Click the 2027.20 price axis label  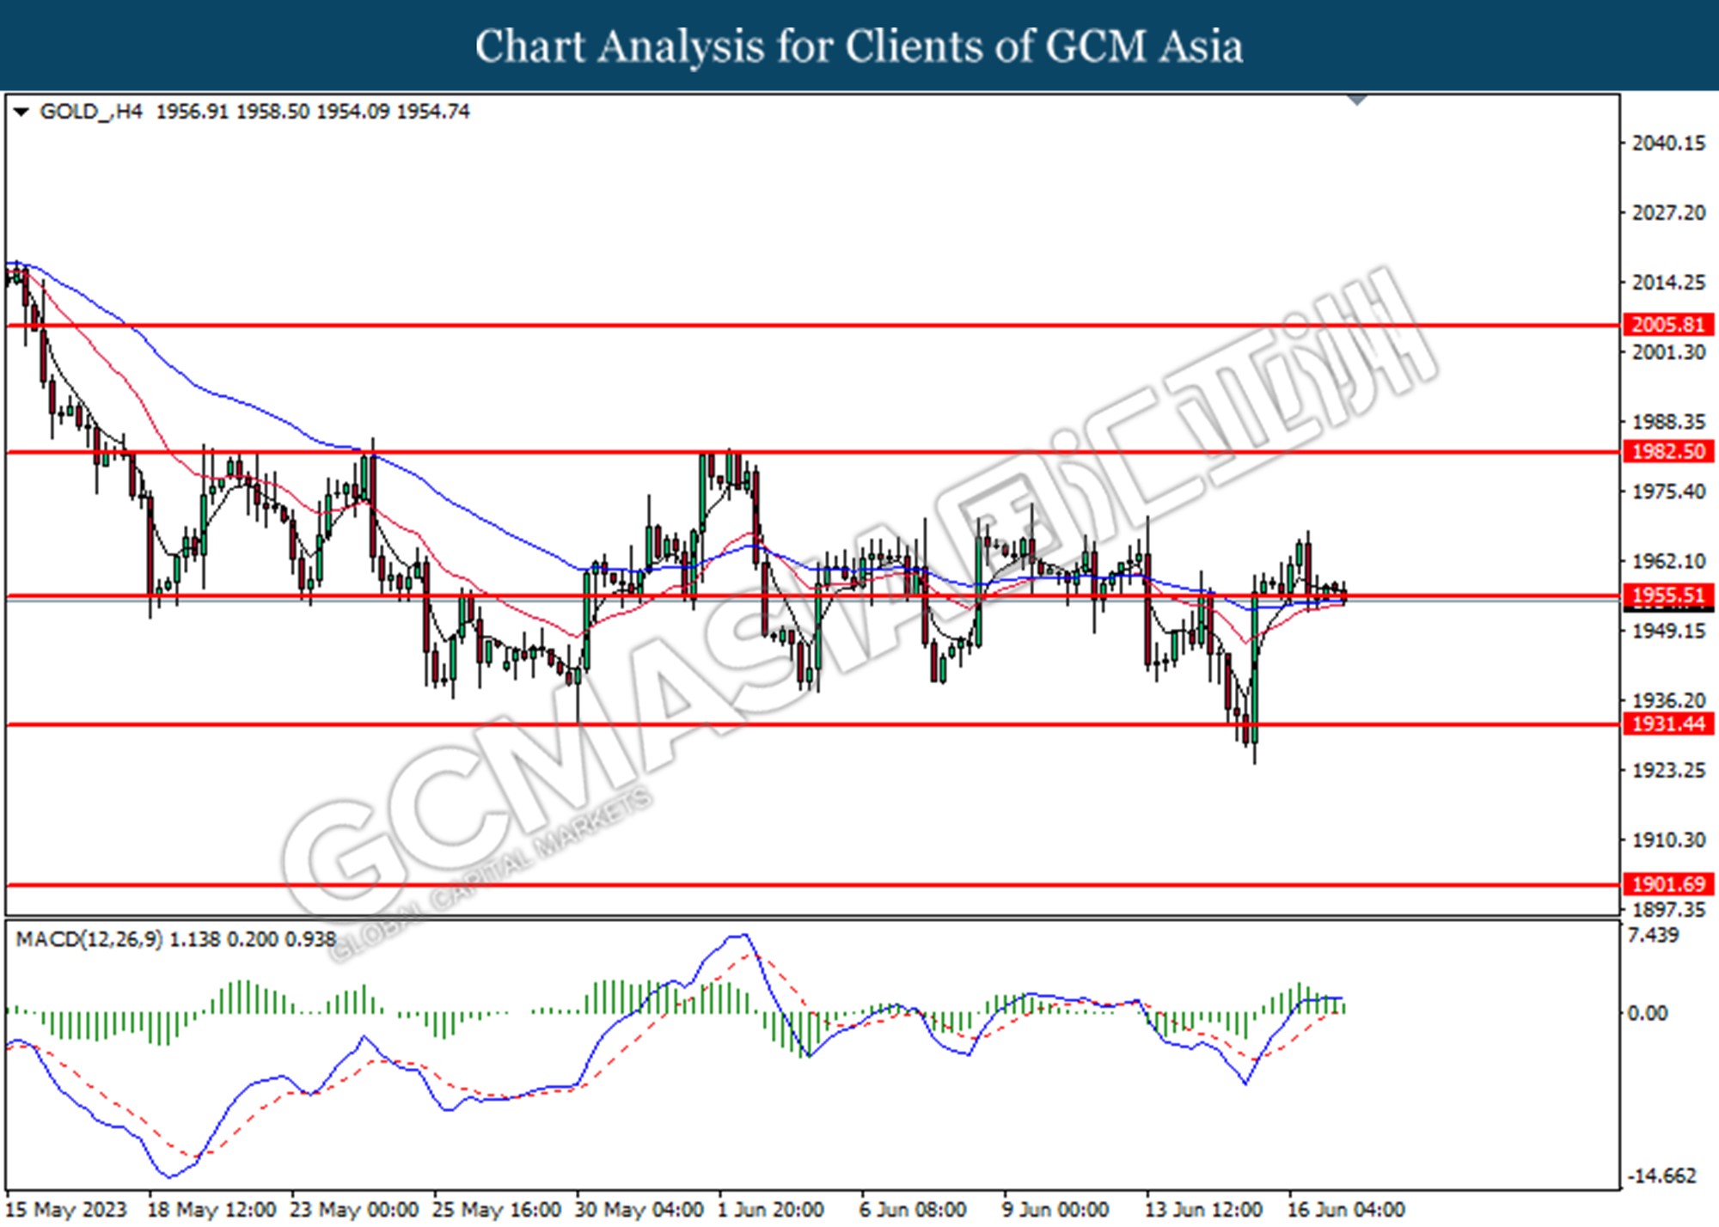point(1668,213)
